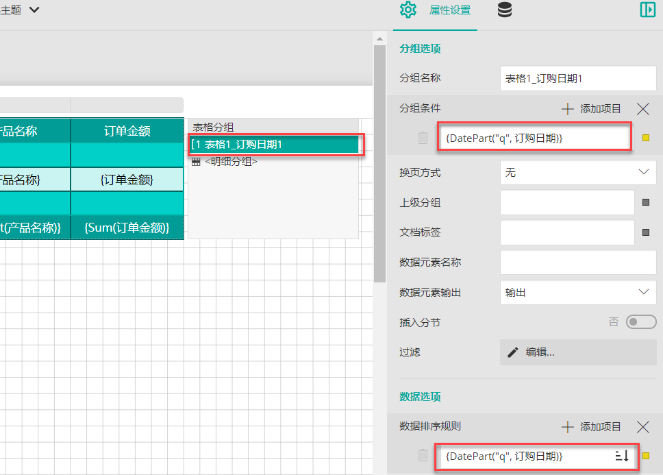The width and height of the screenshot is (663, 475).
Task: Click the gray square beside 上级分组
Action: click(x=645, y=202)
